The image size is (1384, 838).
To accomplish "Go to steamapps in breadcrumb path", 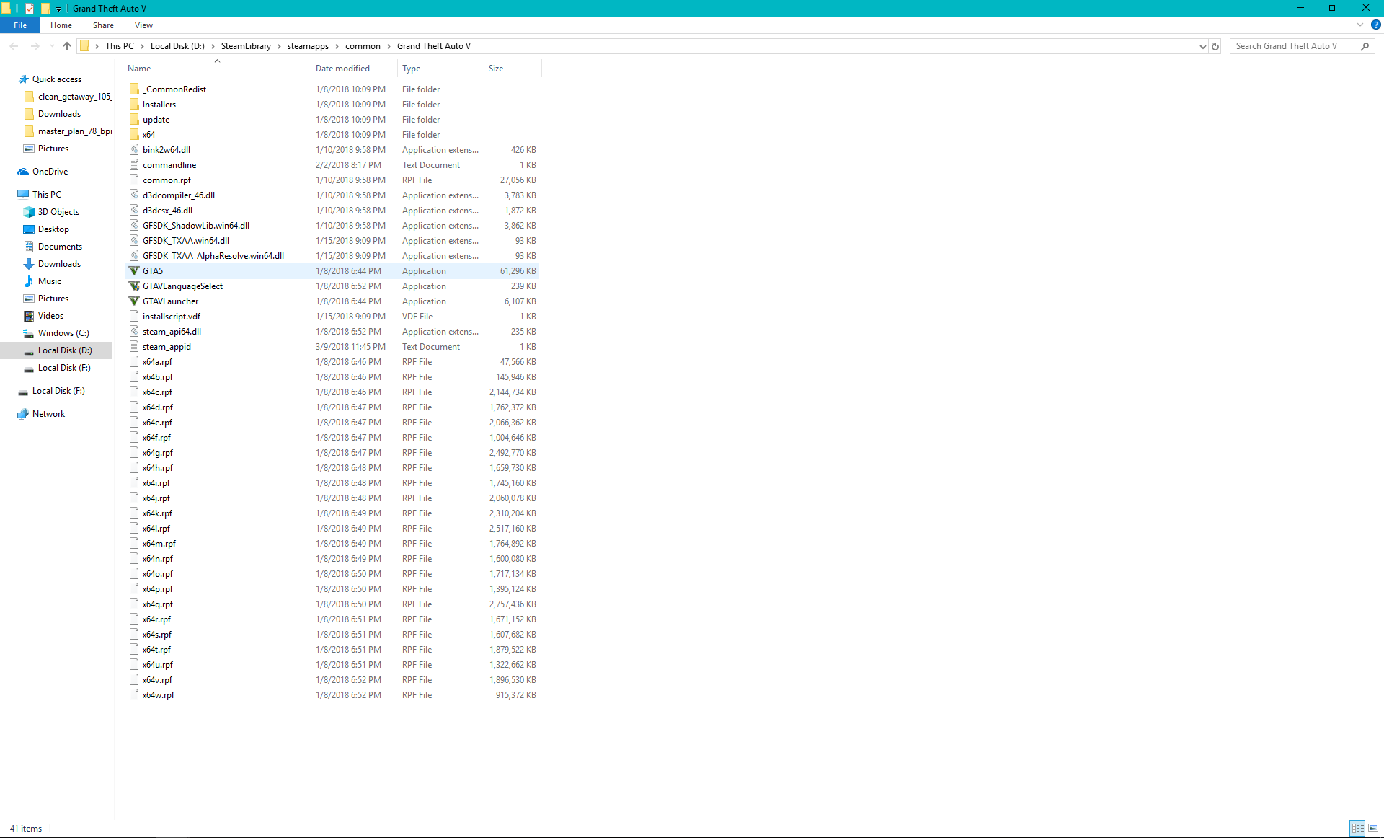I will pyautogui.click(x=308, y=46).
